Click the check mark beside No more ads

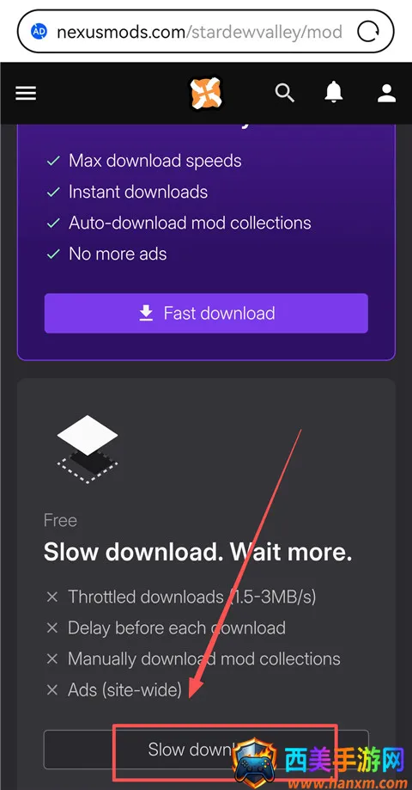pyautogui.click(x=53, y=254)
